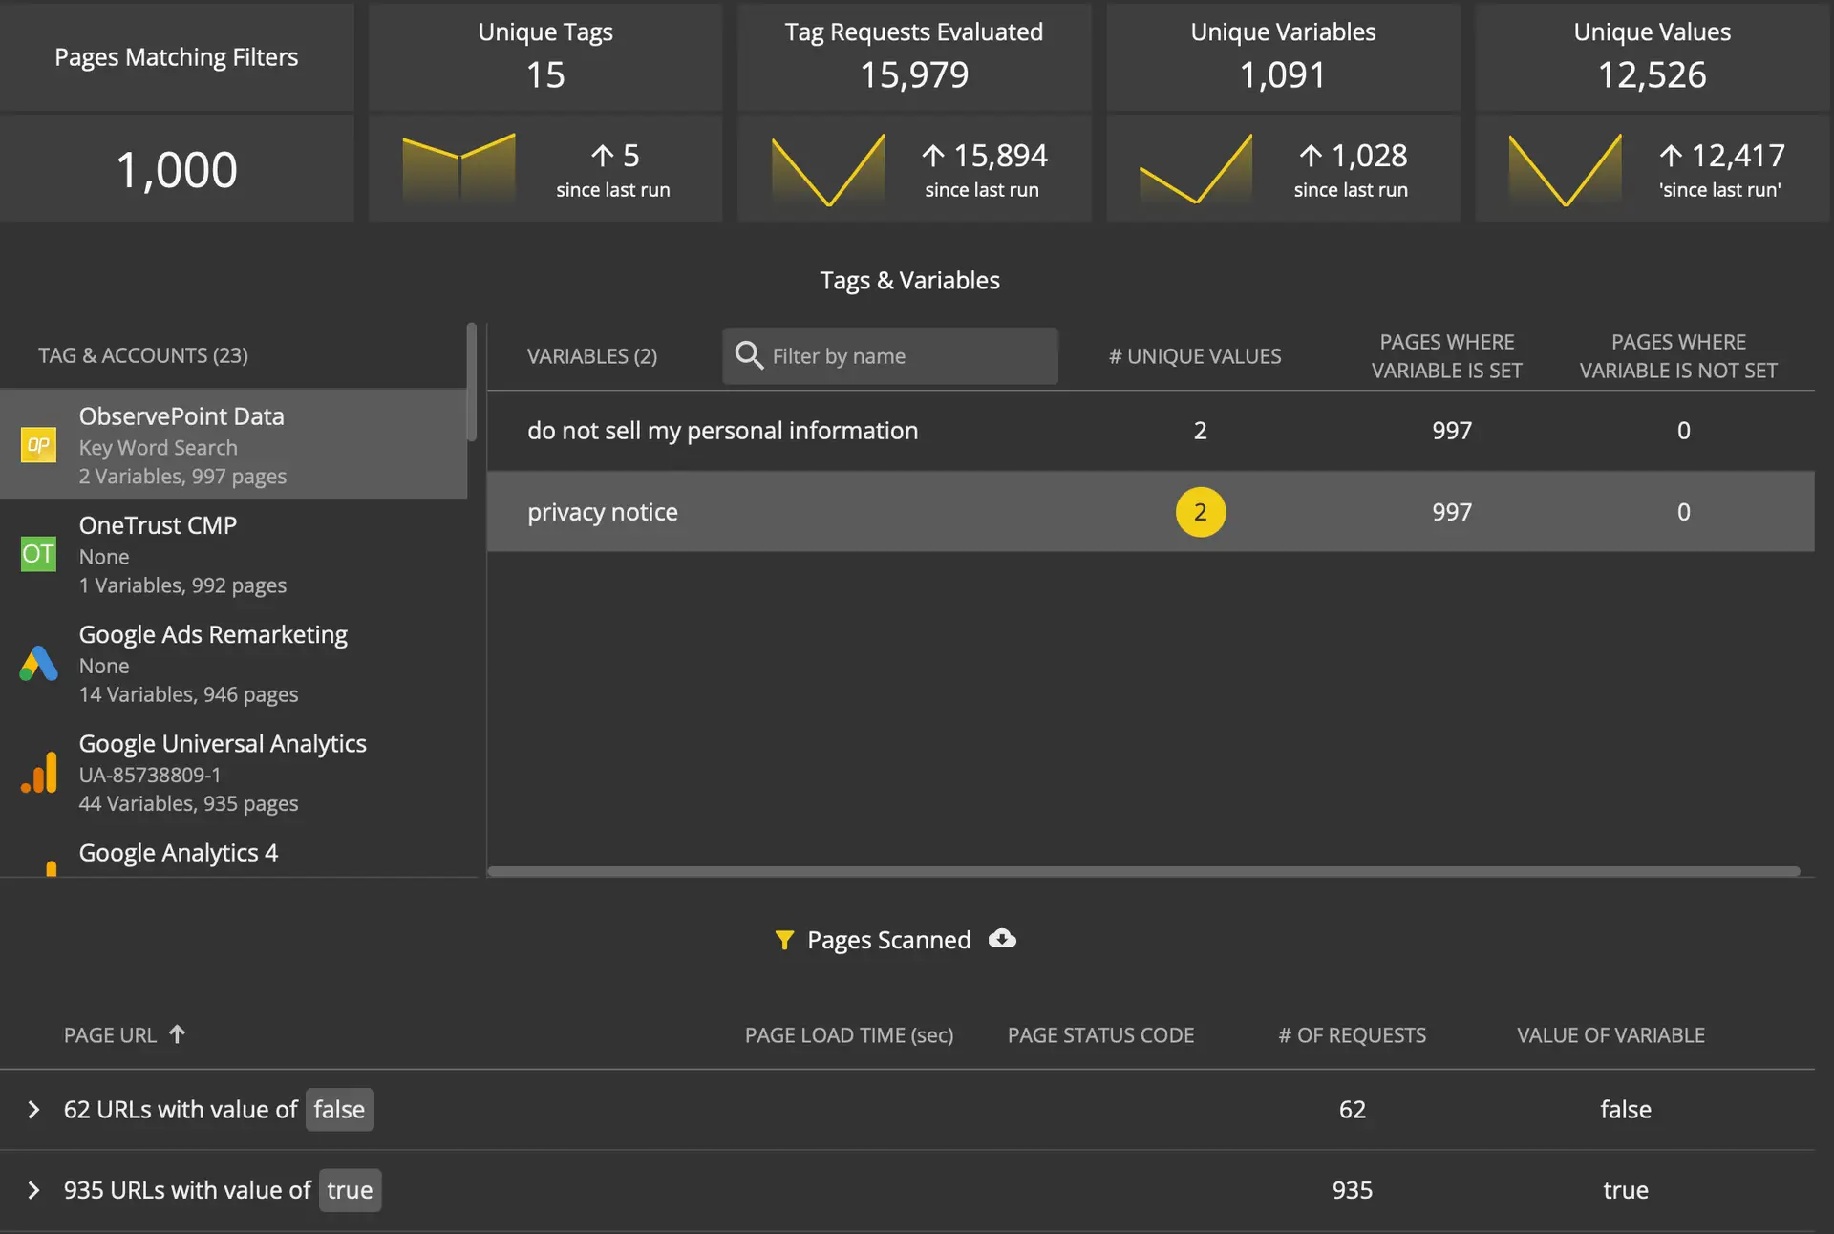Select the OneTrust CMP tag icon
1834x1234 pixels.
pyautogui.click(x=38, y=554)
